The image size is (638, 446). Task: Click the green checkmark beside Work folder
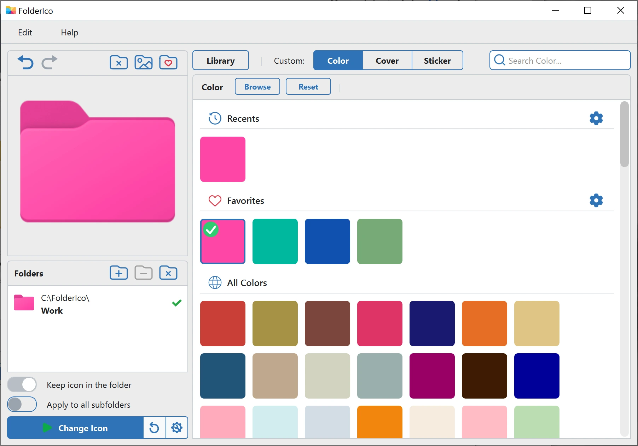point(176,303)
